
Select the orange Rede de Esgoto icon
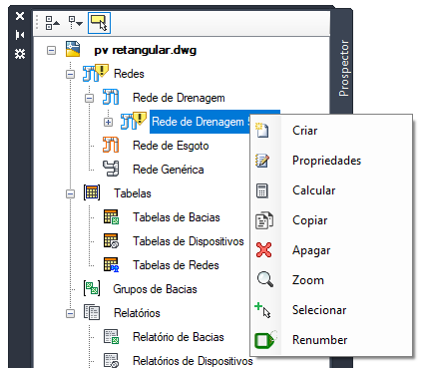point(111,146)
